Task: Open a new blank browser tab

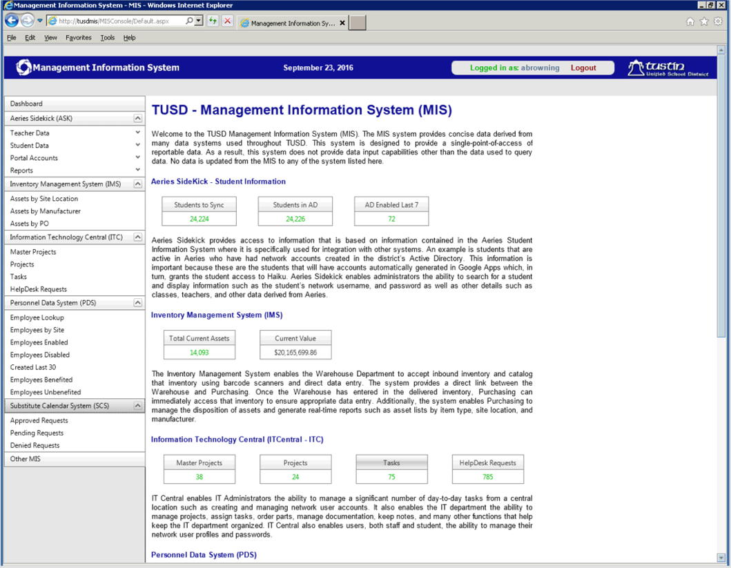Action: (x=358, y=22)
